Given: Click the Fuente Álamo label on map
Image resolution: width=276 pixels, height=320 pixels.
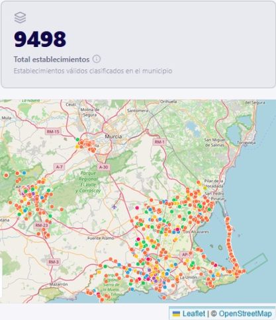Looking at the screenshot, I should [101, 238].
